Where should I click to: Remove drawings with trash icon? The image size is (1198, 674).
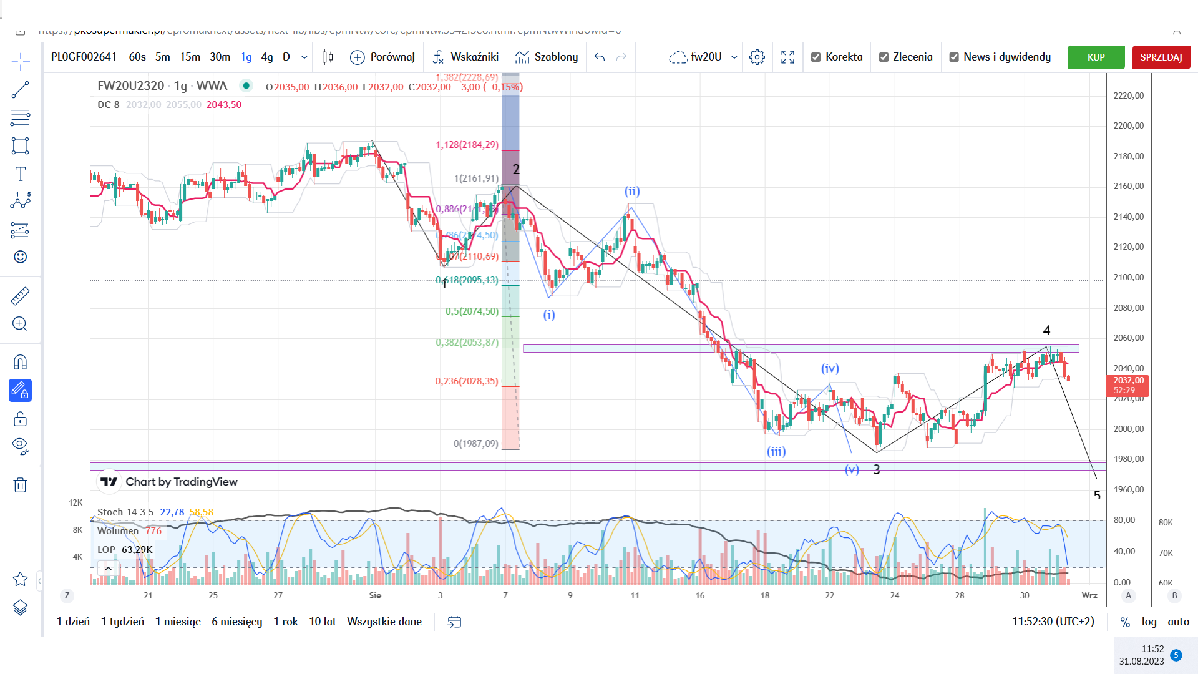(20, 485)
